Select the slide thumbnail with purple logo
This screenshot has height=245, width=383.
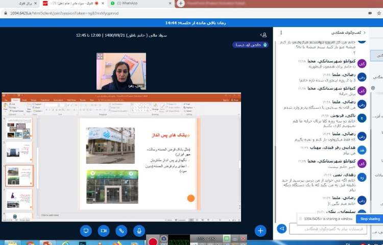[x=19, y=200]
